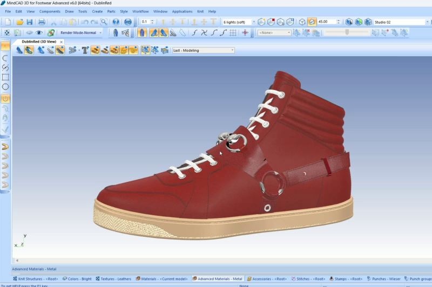Open the Knit menu
This screenshot has height=287, width=432.
pyautogui.click(x=200, y=11)
